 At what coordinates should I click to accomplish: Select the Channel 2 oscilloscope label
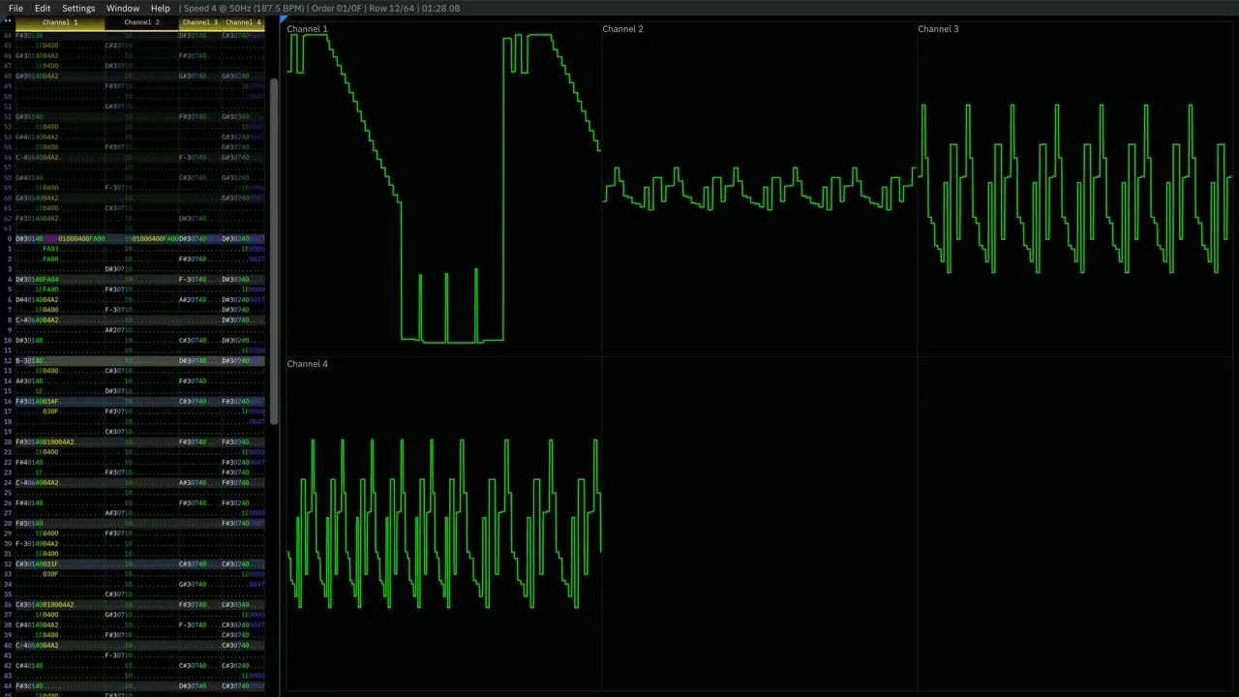click(x=622, y=29)
